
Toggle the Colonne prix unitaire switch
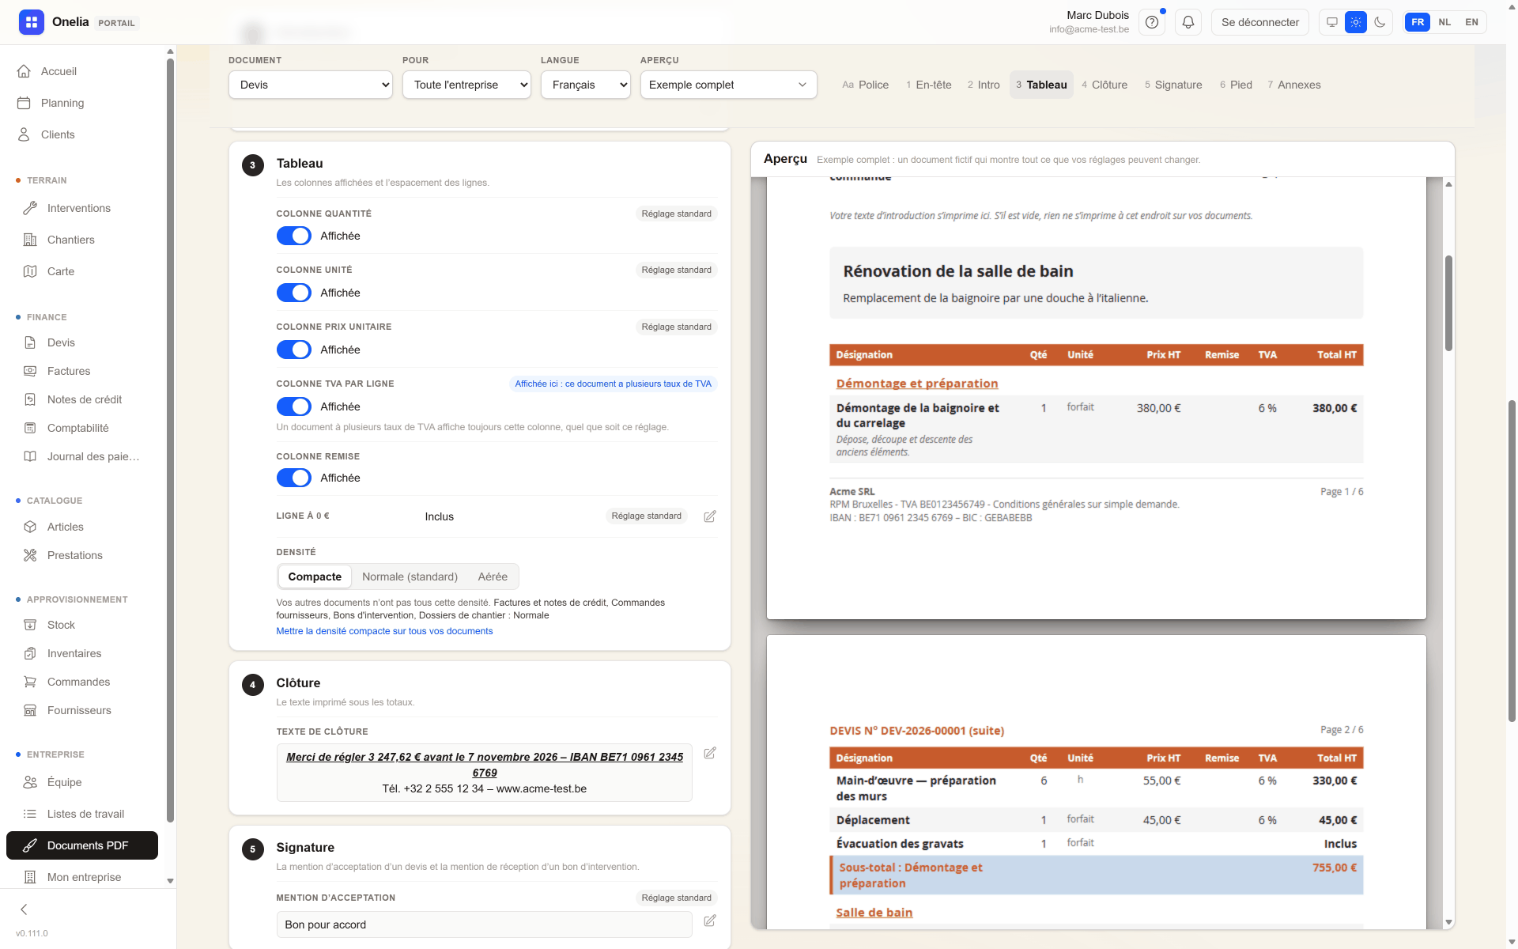pos(293,350)
